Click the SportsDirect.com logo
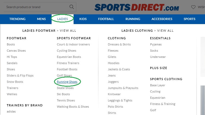The image size is (205, 115). pyautogui.click(x=137, y=7)
